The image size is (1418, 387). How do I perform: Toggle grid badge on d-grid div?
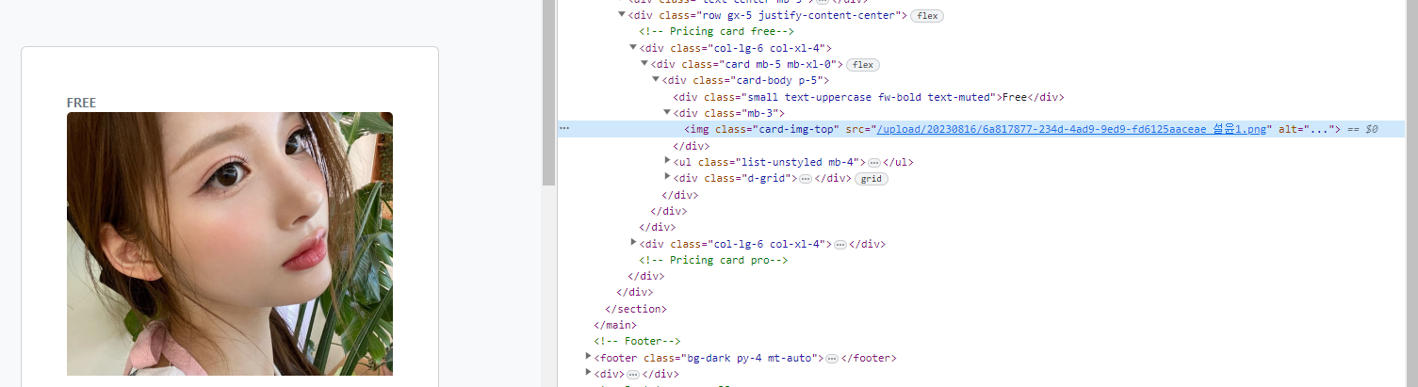(872, 179)
